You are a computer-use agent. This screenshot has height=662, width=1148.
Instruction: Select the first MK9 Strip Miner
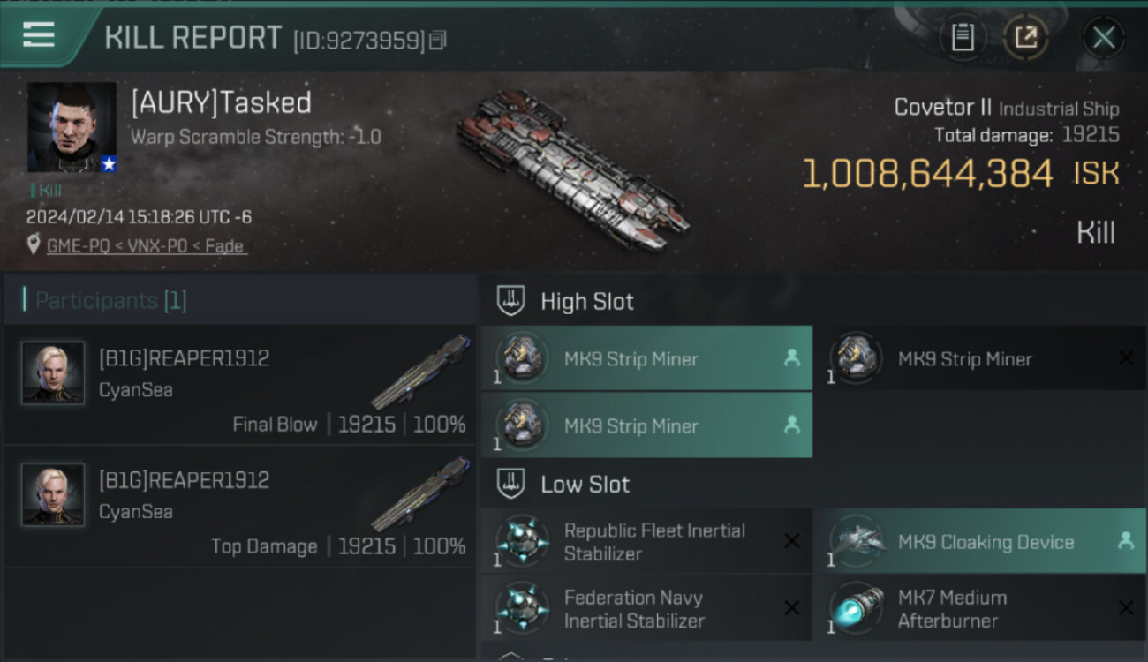[x=646, y=358]
